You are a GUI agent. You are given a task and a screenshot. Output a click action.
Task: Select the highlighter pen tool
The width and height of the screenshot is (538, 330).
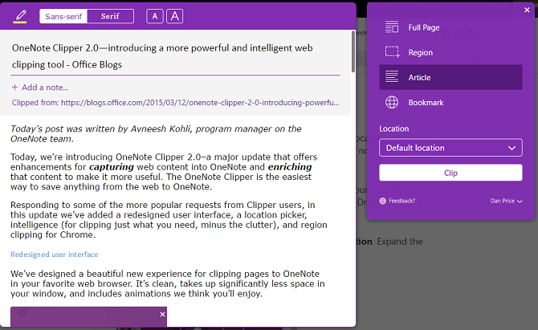click(20, 16)
